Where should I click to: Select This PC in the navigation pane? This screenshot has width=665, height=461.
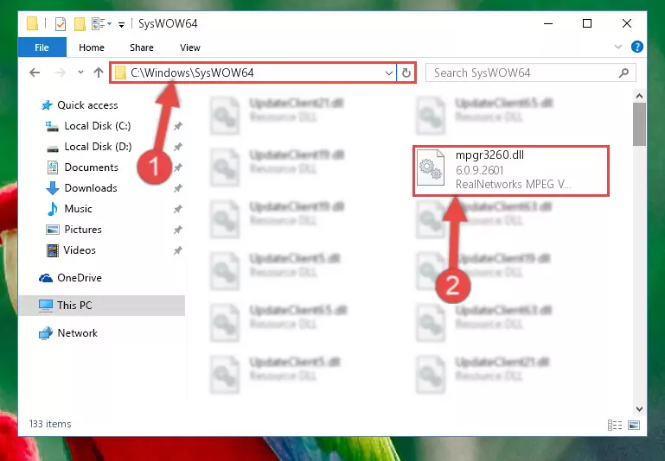coord(102,306)
